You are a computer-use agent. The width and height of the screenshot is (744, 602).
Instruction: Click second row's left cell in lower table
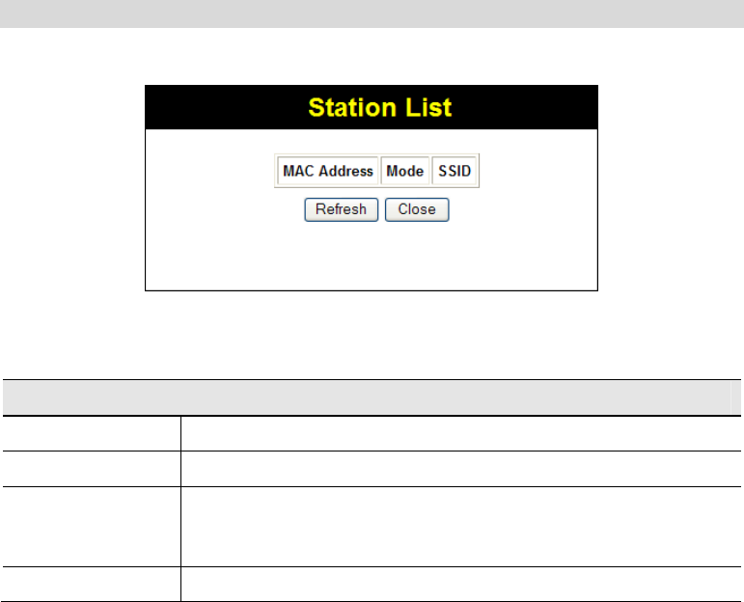tap(92, 469)
